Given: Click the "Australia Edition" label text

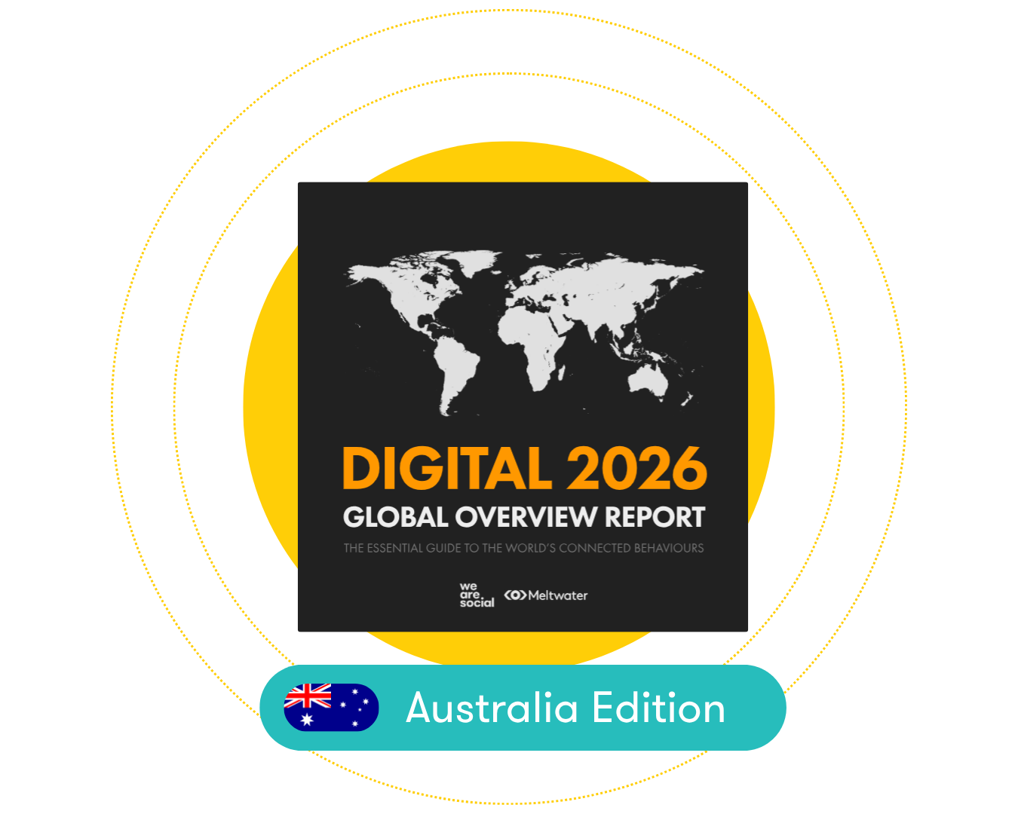Looking at the screenshot, I should pyautogui.click(x=566, y=708).
